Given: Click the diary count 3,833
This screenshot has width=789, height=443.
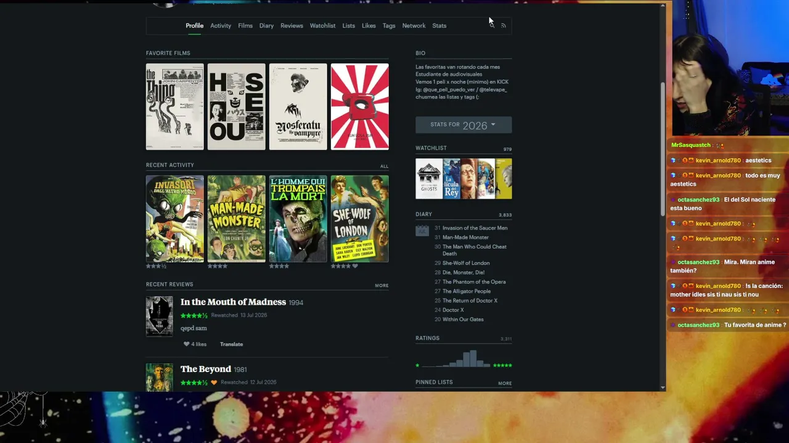Looking at the screenshot, I should pyautogui.click(x=505, y=215).
